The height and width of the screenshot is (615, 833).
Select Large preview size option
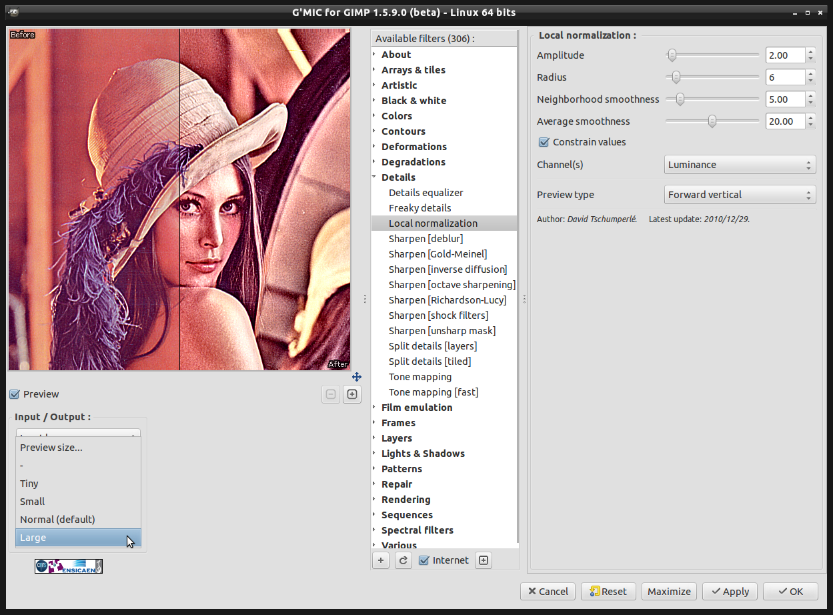click(78, 538)
